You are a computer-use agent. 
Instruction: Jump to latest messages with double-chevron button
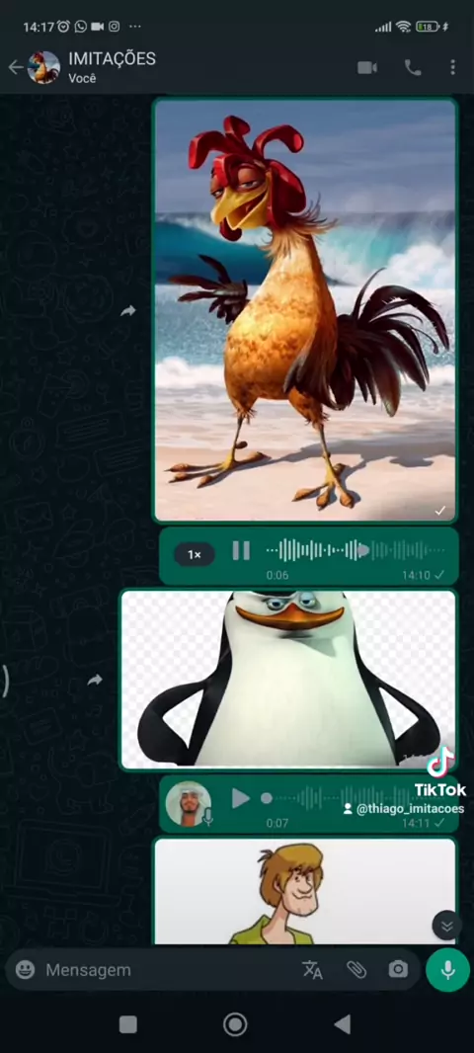tap(447, 927)
